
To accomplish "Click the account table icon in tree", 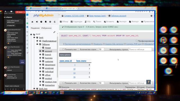I will pos(43,51).
